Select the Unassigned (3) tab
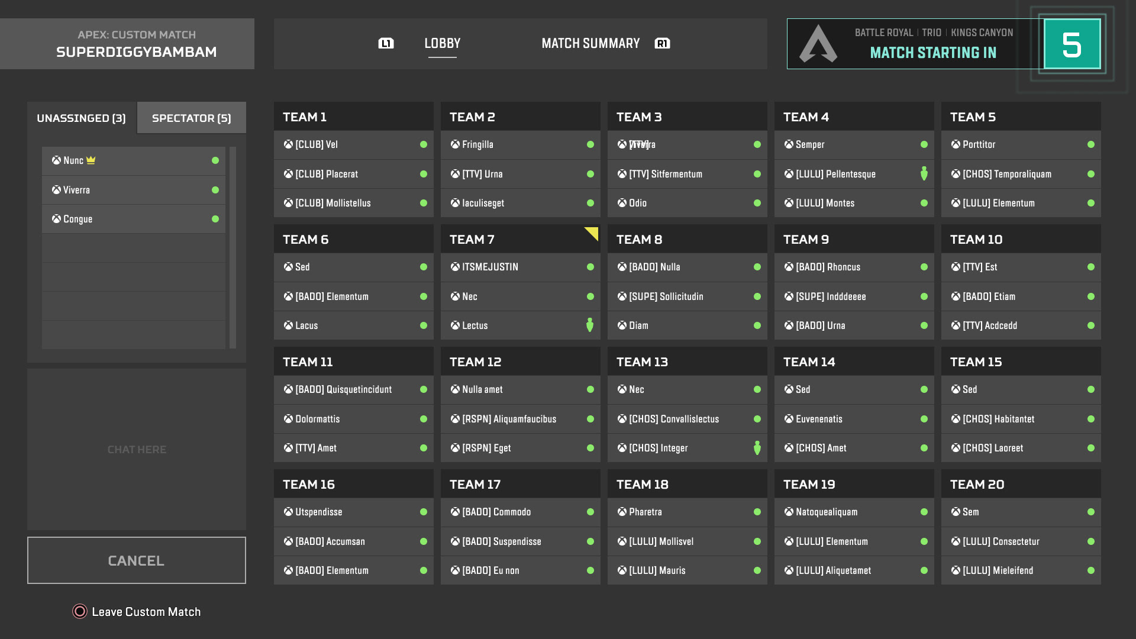The image size is (1136, 639). tap(82, 118)
